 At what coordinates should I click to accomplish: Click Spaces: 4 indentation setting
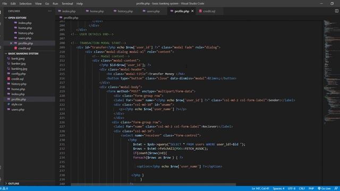coord(278,188)
